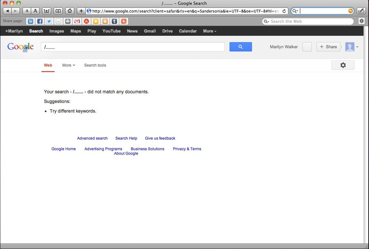Open Business Solutions link
369x249 pixels.
coord(147,149)
